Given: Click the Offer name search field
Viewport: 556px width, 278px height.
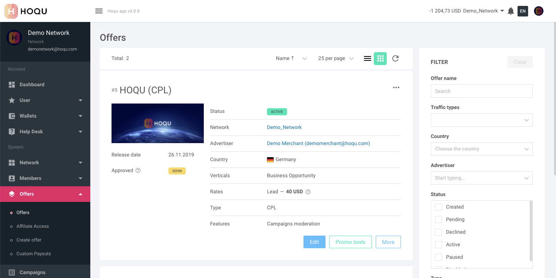Looking at the screenshot, I should pos(481,91).
